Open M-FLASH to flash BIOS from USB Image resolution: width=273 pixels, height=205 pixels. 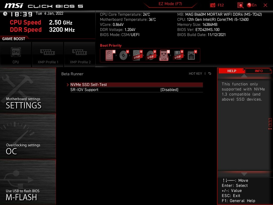[x=28, y=182]
